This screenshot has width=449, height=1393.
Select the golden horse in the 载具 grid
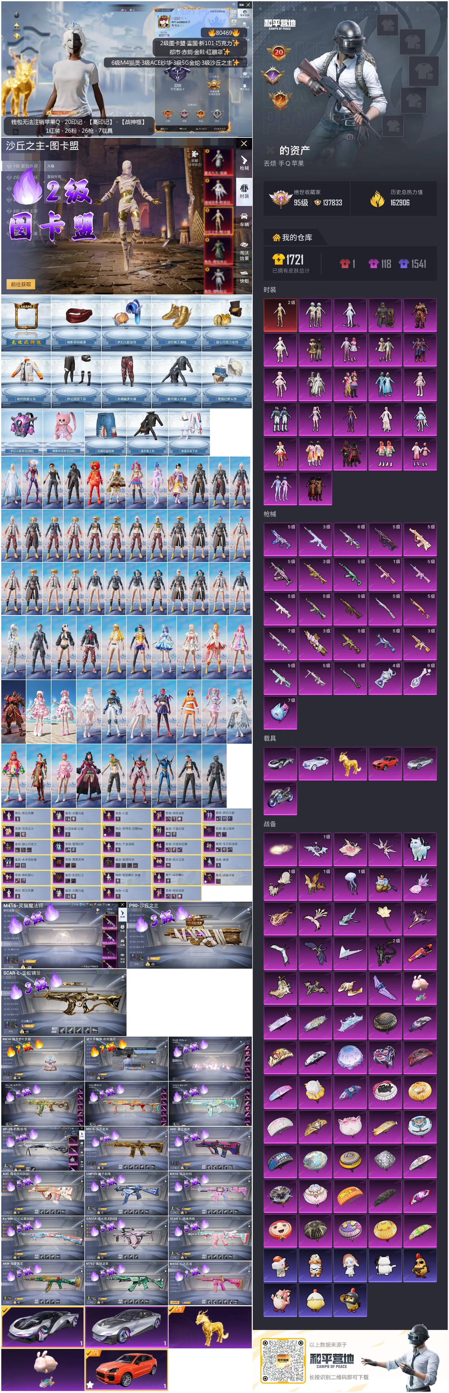(x=350, y=763)
